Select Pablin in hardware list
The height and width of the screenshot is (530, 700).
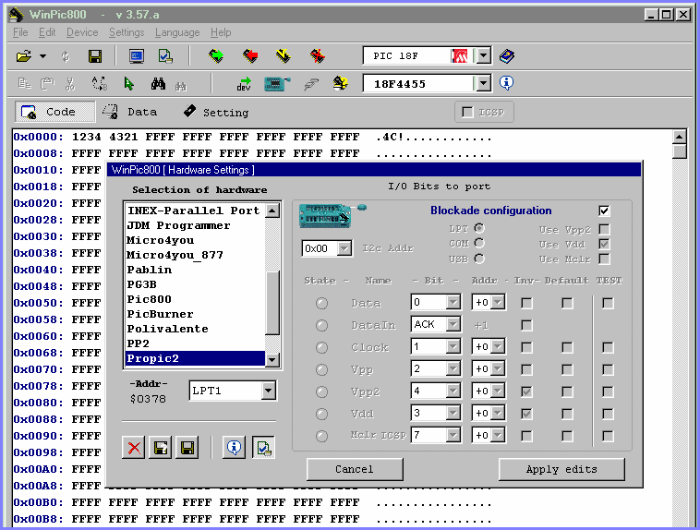click(195, 270)
